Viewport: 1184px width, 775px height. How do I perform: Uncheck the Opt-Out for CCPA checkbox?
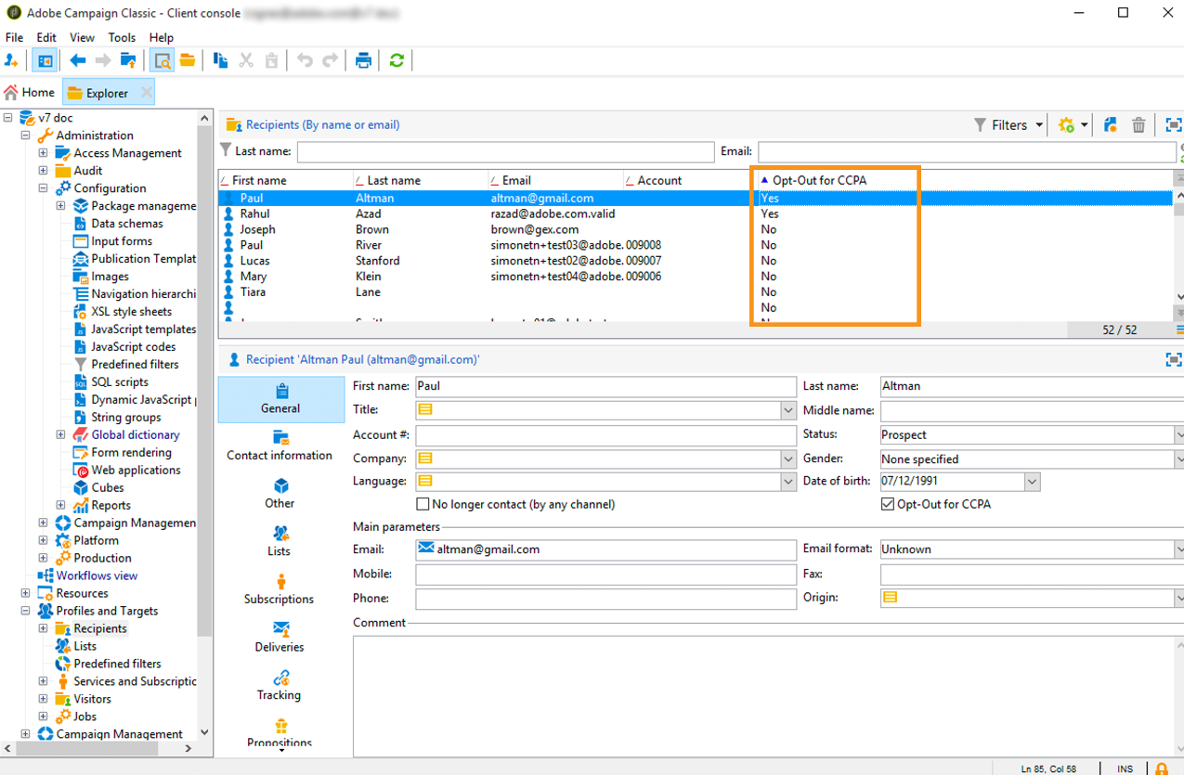(x=888, y=505)
